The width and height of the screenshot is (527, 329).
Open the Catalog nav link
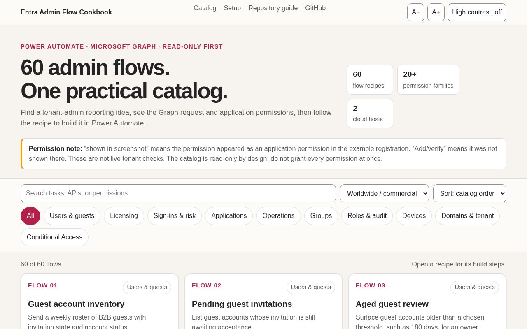(205, 8)
